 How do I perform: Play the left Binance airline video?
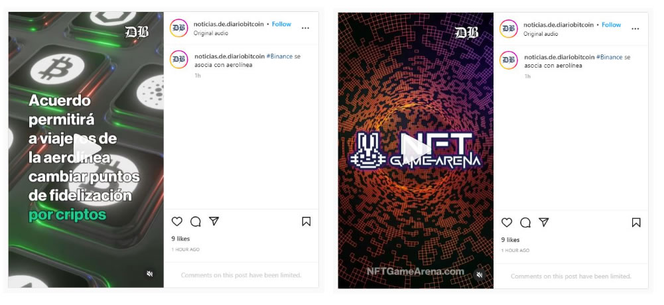click(x=88, y=148)
